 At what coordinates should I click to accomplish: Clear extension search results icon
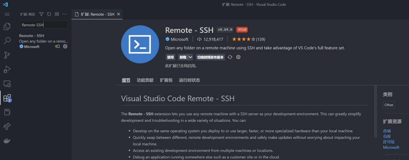57,14
